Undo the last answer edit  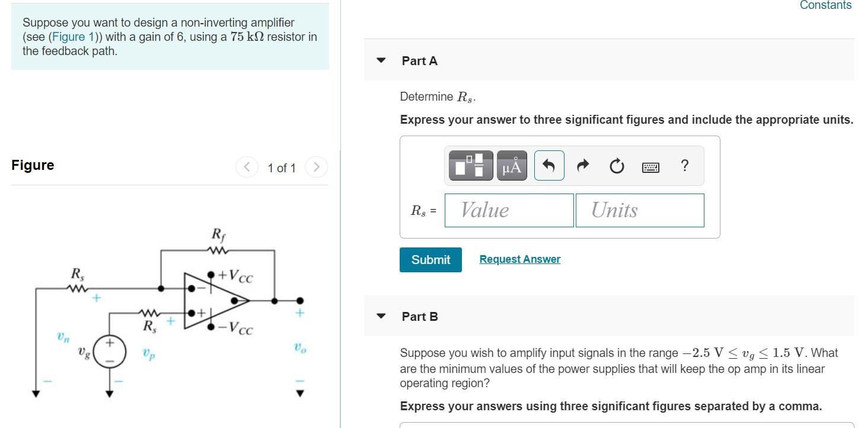point(549,166)
